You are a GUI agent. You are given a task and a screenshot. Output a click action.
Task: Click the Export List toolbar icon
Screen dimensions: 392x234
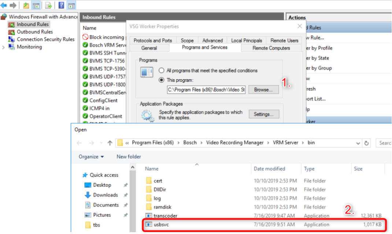pyautogui.click(x=48, y=5)
